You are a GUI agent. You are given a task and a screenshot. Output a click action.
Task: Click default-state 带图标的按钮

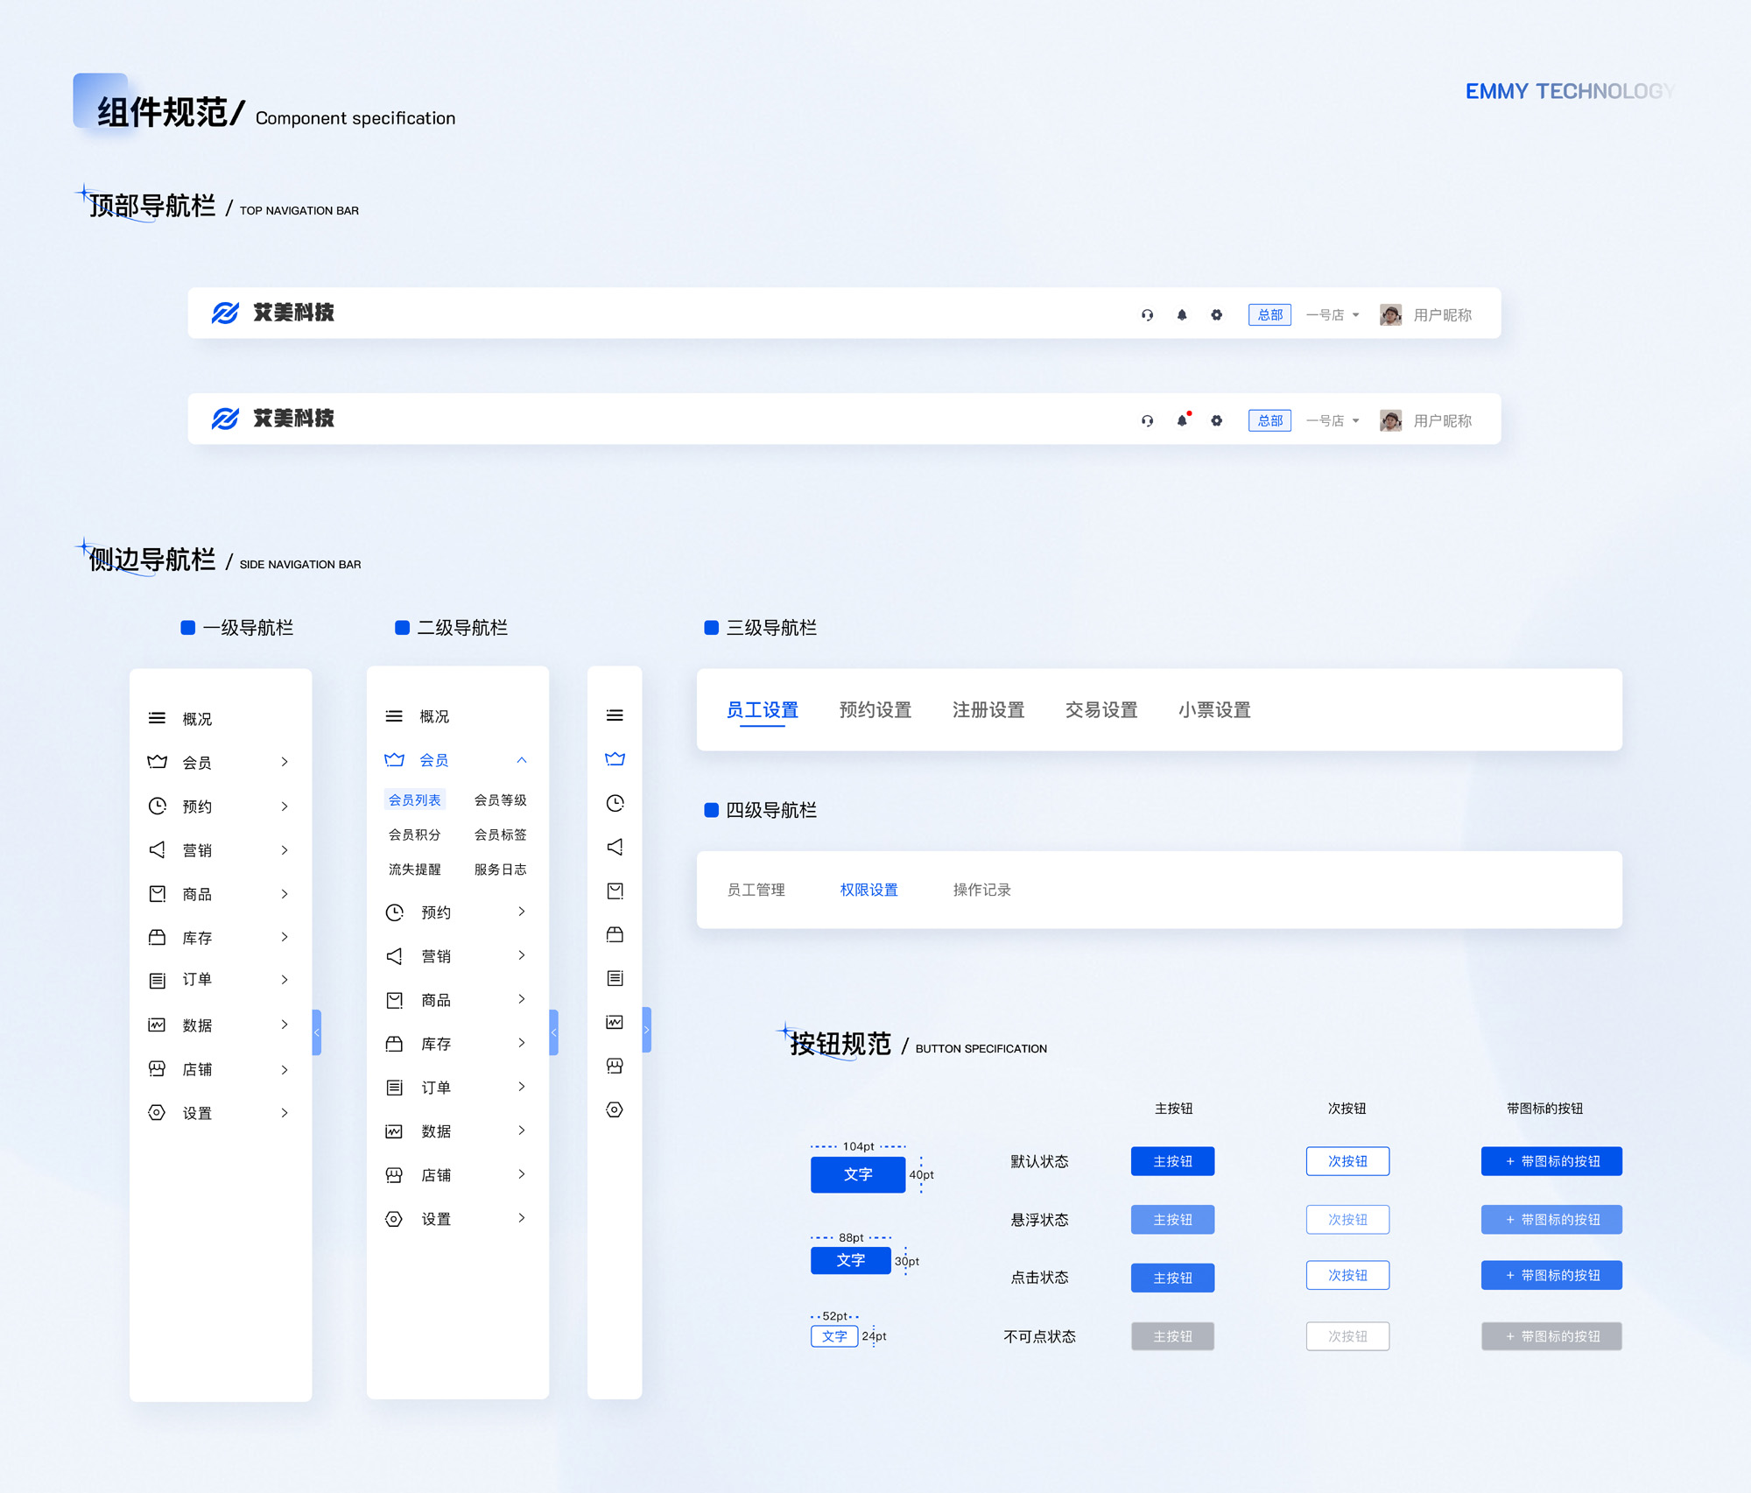(1551, 1161)
